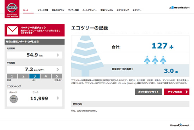The width and height of the screenshot is (194, 130).
Task: Click the envelope mail icon
Action: pyautogui.click(x=12, y=30)
